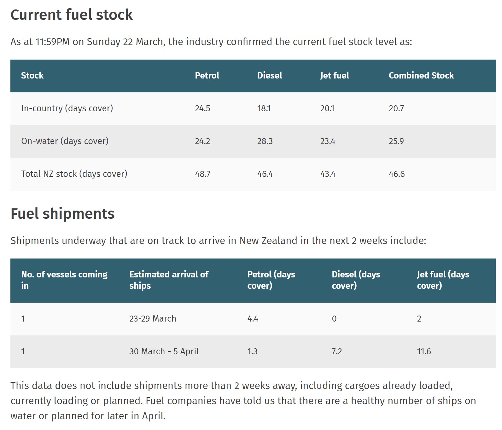Screen dimensions: 502x430
Task: Select the total combined stock value 46.6
Action: (x=396, y=174)
